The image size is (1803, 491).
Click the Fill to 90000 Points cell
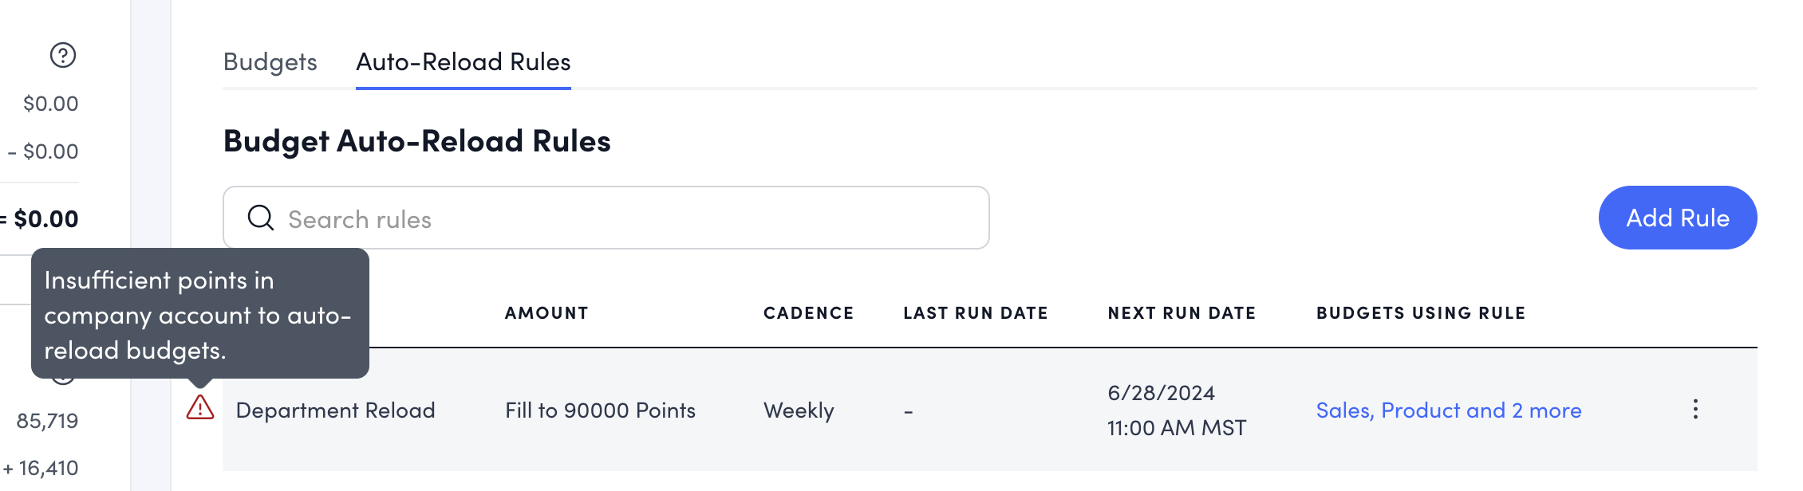pyautogui.click(x=600, y=410)
